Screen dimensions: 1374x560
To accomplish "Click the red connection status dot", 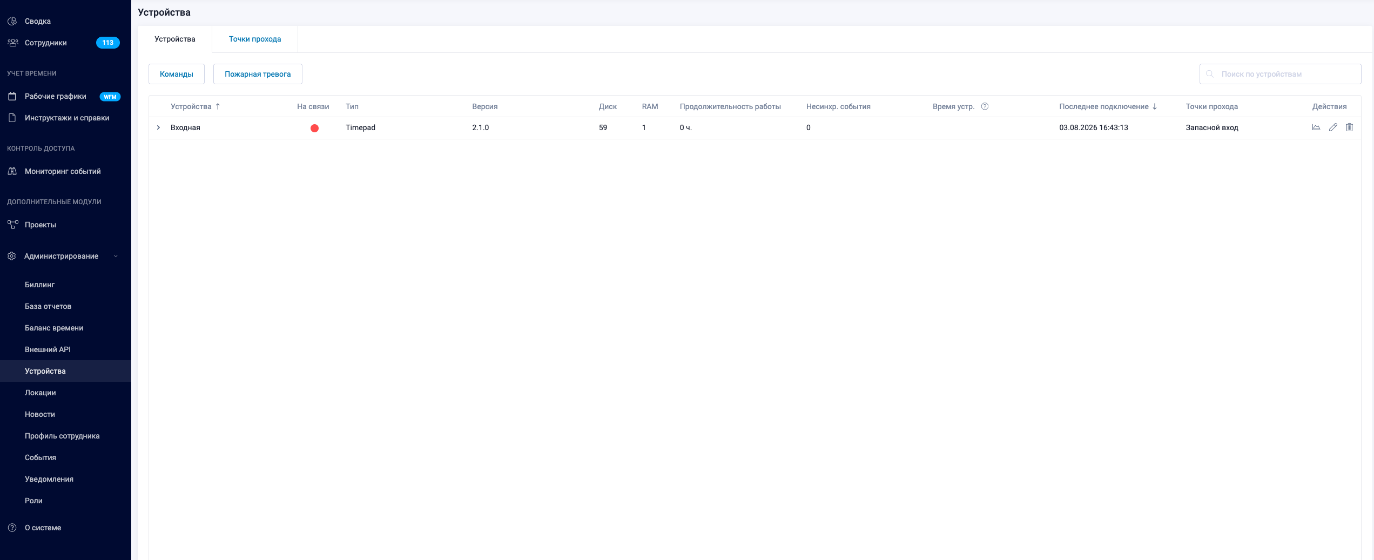I will tap(314, 128).
